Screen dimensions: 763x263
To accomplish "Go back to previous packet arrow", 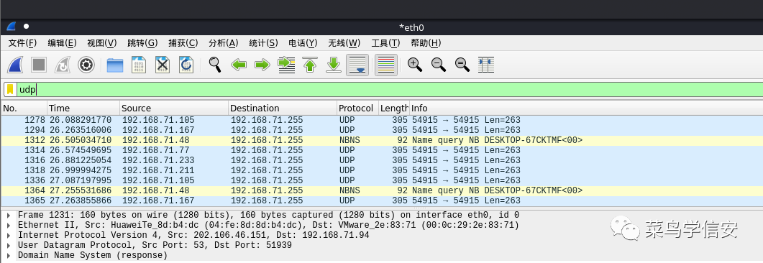I will pyautogui.click(x=239, y=65).
